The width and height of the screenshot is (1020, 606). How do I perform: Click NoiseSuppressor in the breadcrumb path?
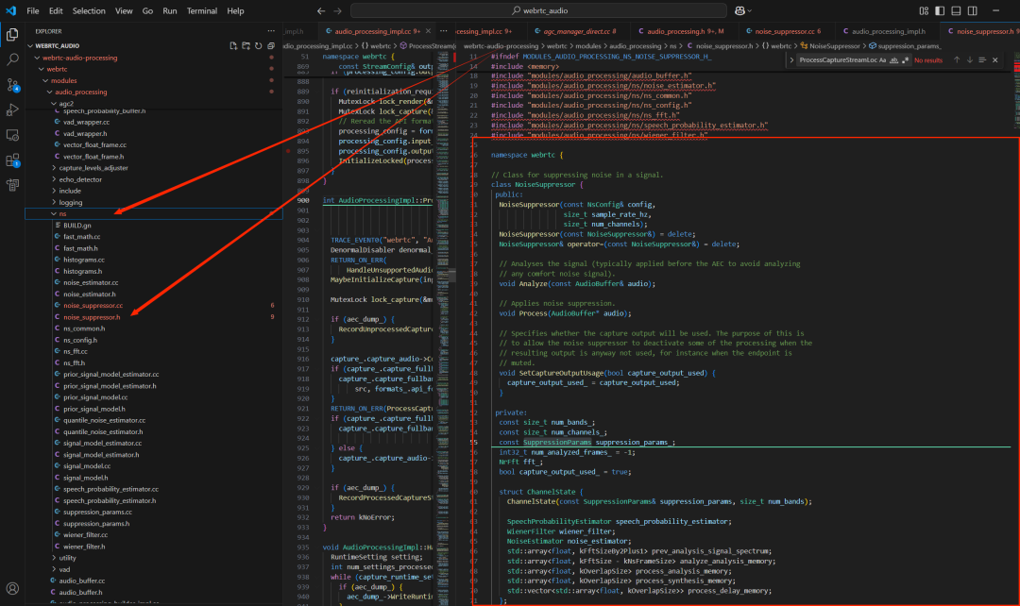[835, 45]
